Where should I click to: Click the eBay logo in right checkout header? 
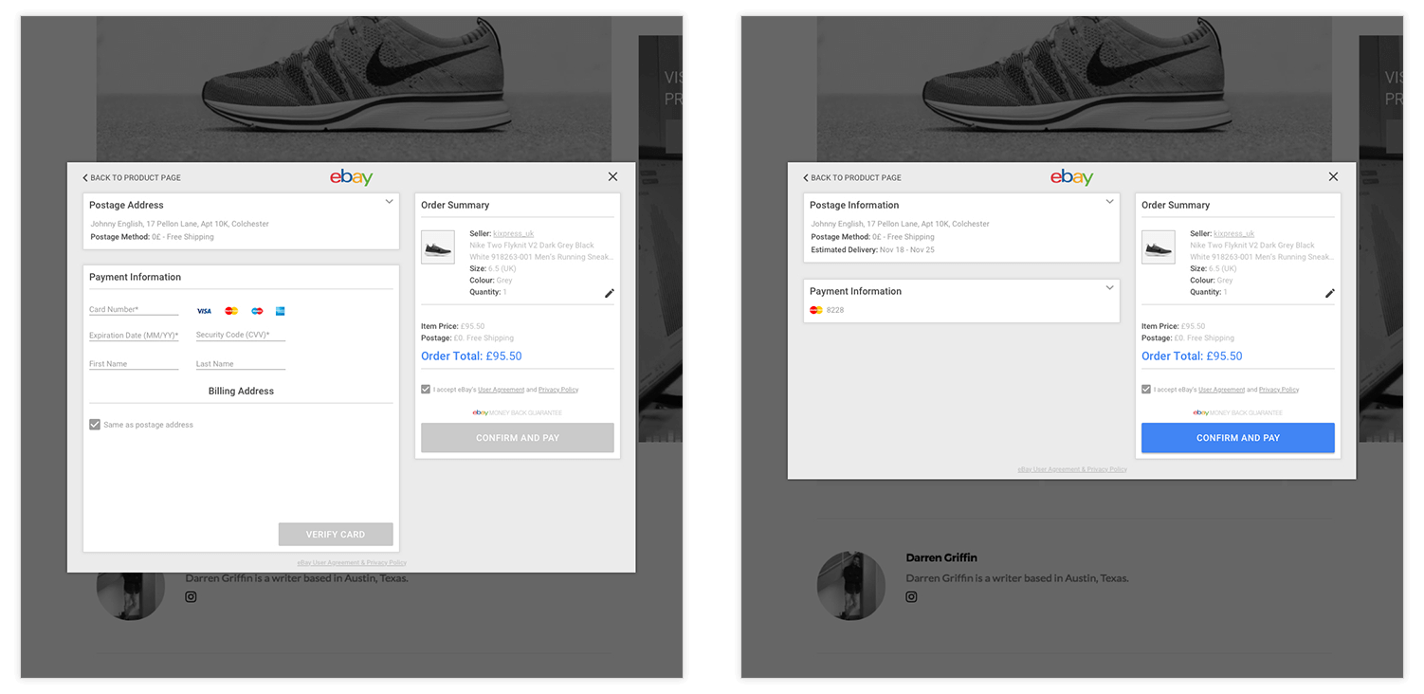coord(1071,177)
